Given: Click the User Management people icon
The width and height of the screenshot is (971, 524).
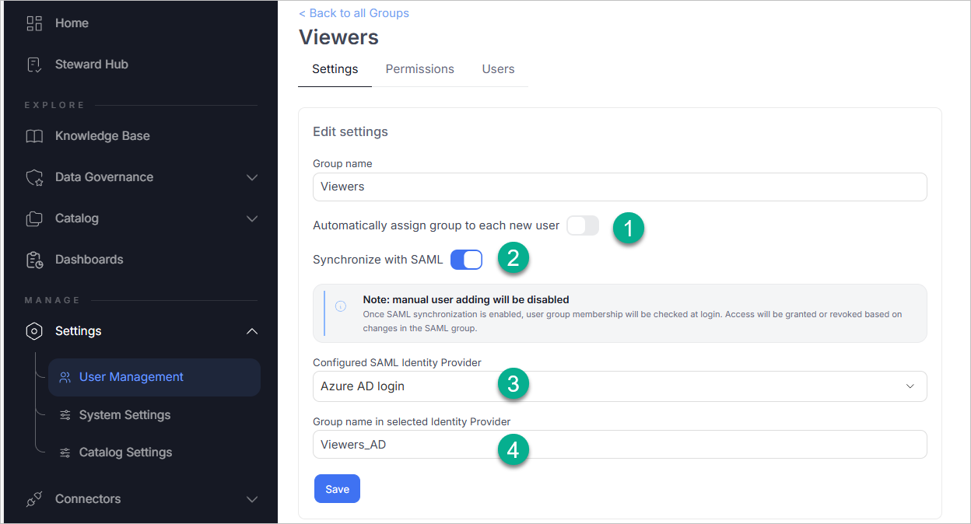Looking at the screenshot, I should click(65, 377).
